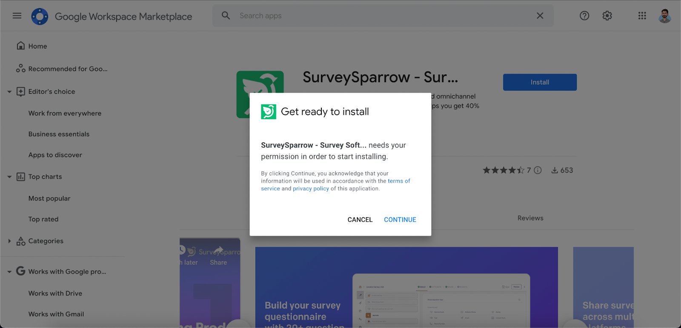Click the Editor's choice star icon
This screenshot has height=328, width=681.
(x=20, y=91)
